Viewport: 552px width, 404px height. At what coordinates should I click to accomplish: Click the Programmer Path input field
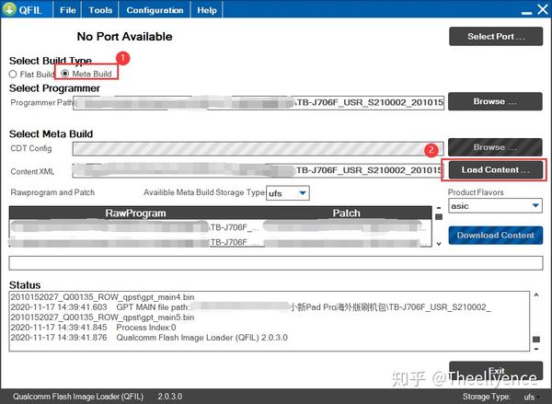[x=259, y=102]
